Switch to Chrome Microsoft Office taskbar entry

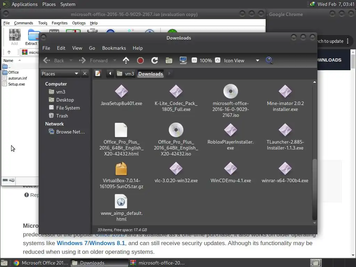pyautogui.click(x=41, y=263)
